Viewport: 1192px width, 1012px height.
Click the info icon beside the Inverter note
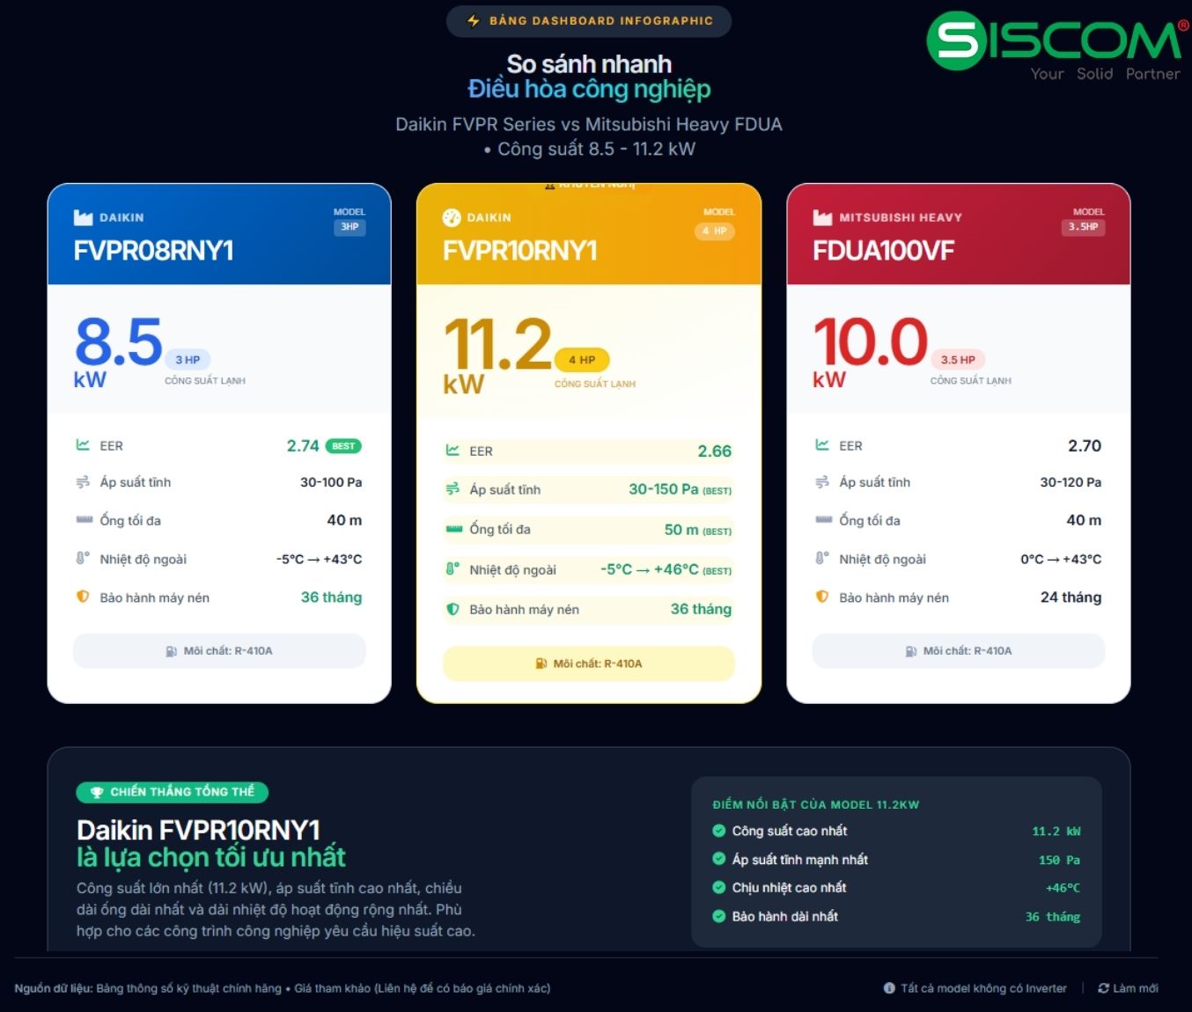889,988
